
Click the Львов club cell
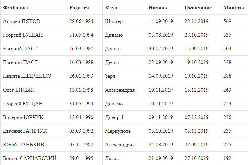(x=112, y=158)
